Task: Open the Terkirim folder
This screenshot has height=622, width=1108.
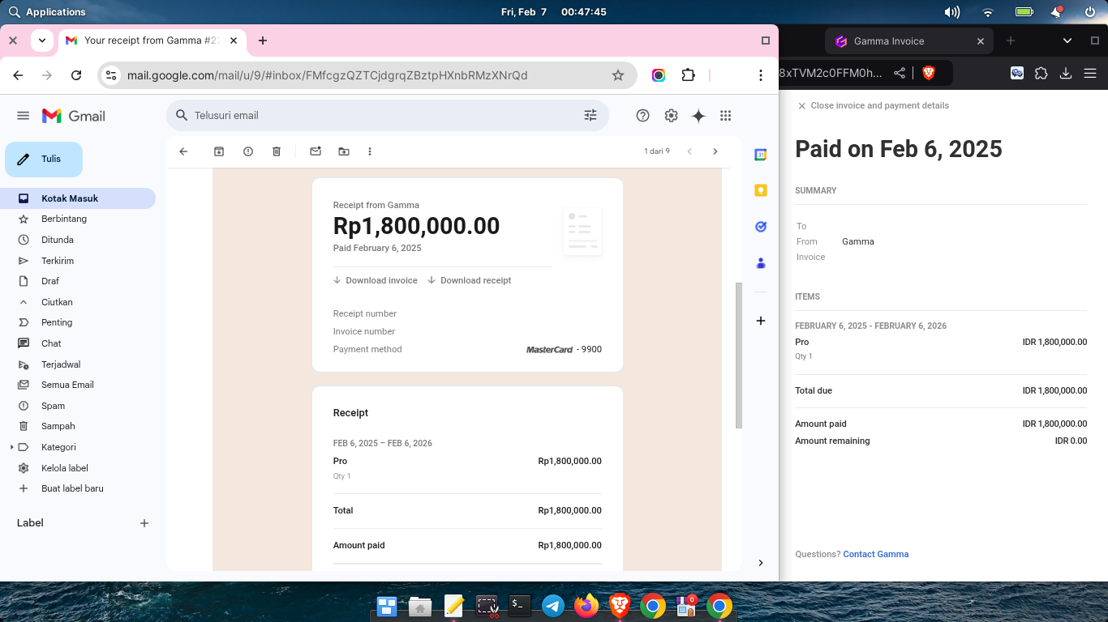Action: [x=57, y=261]
